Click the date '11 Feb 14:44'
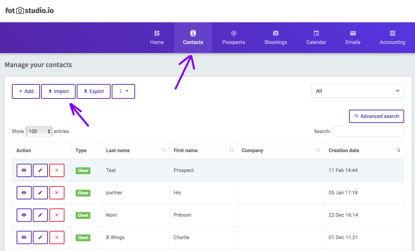This screenshot has width=415, height=251. [343, 171]
